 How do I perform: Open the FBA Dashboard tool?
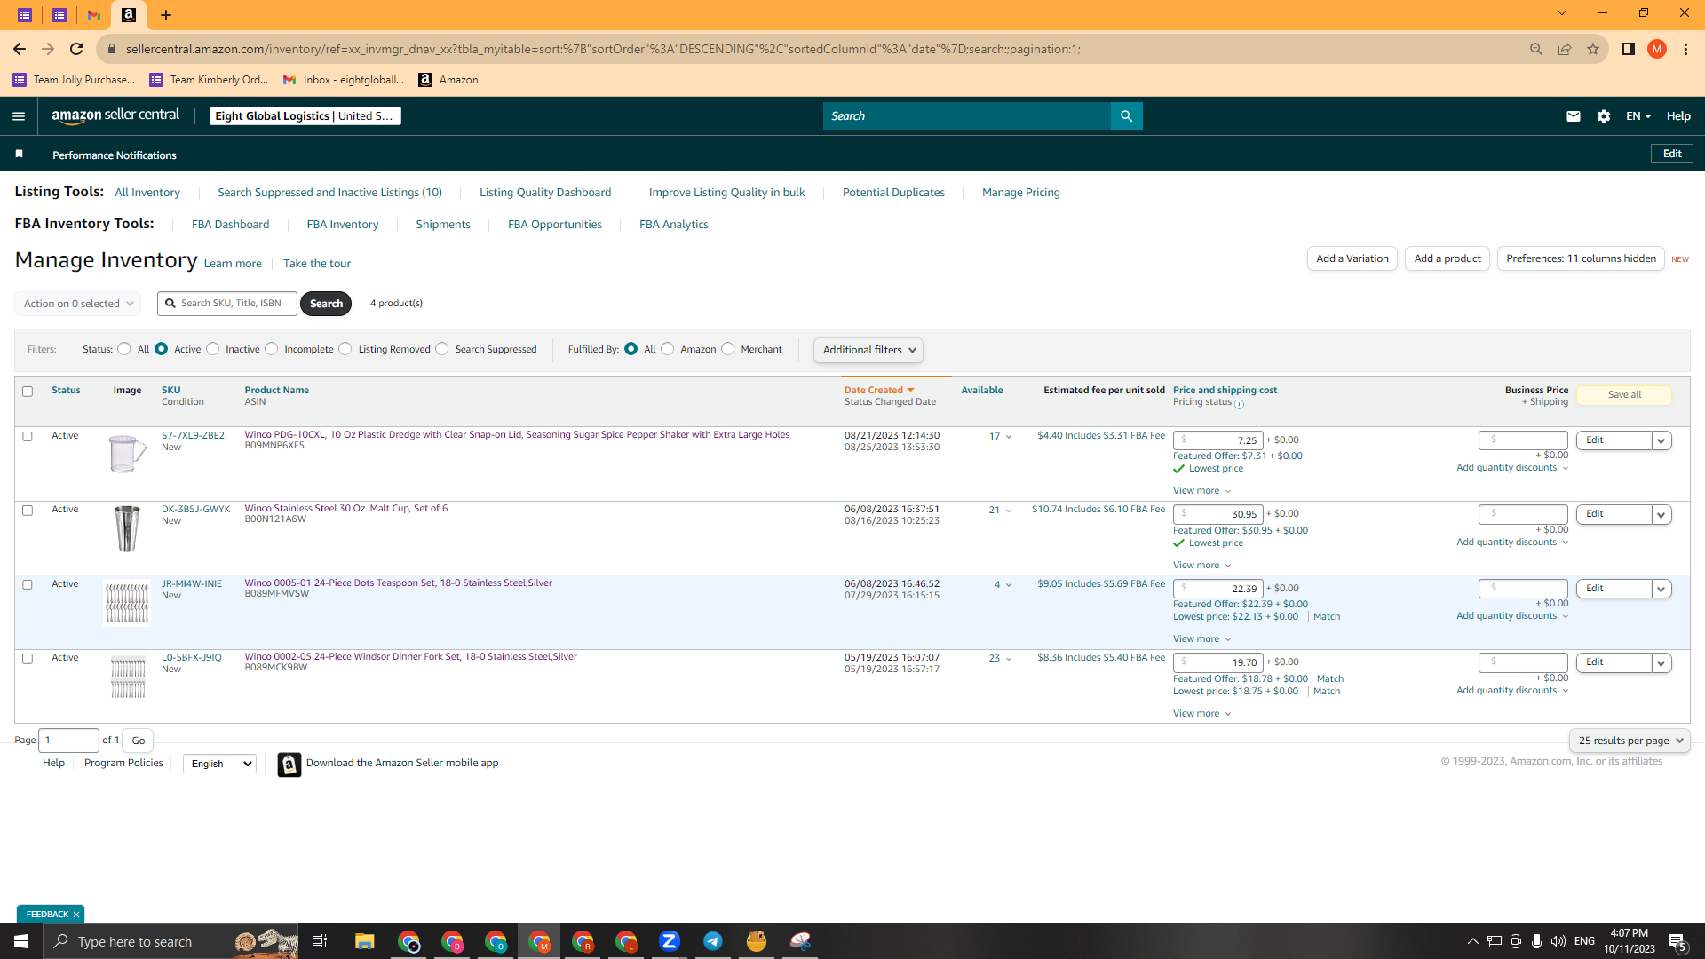coord(231,225)
